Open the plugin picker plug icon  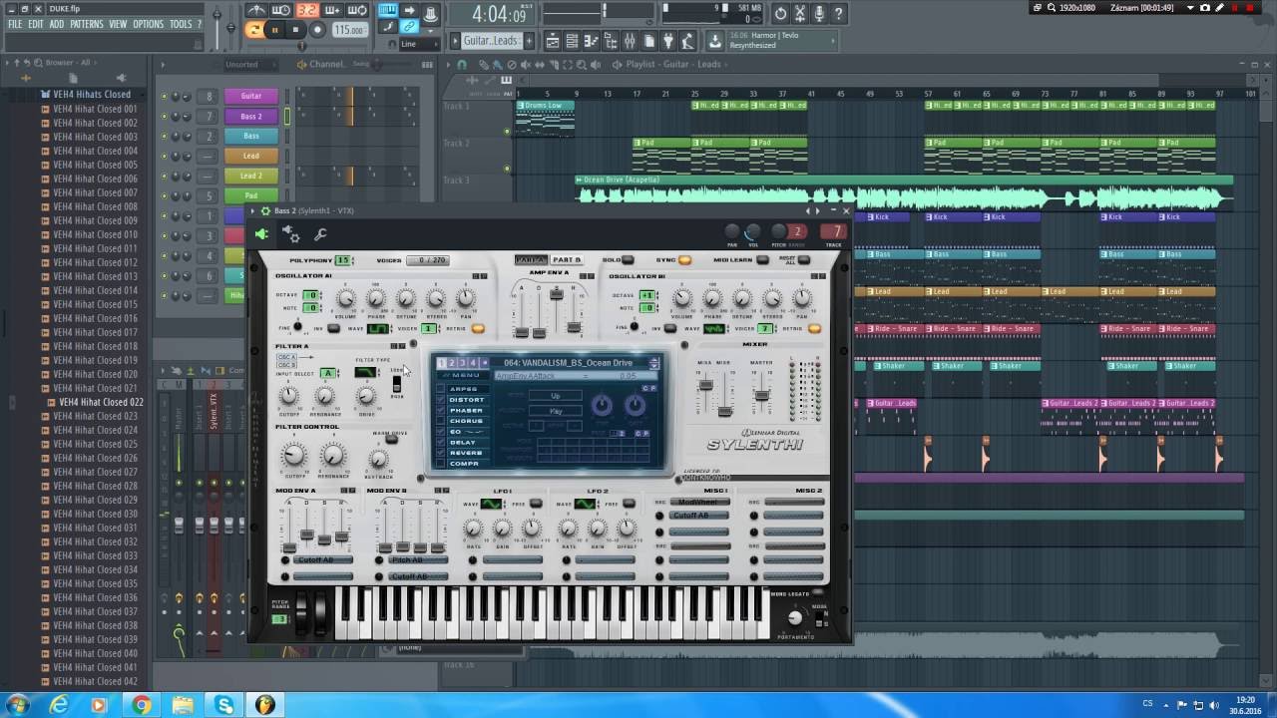pyautogui.click(x=668, y=41)
